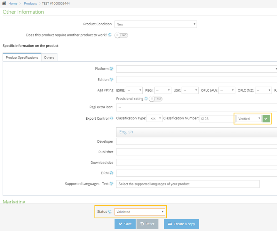Click info icon next to Platform label
277x231 pixels.
coord(111,69)
